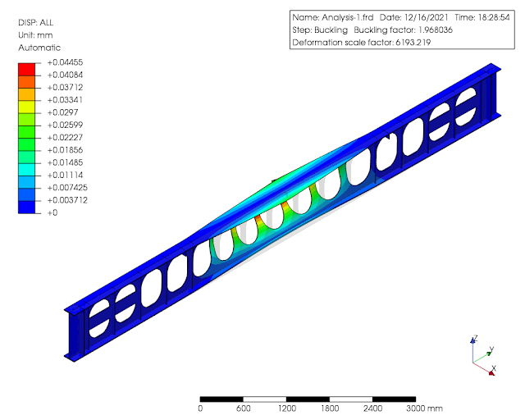Select legend value +0.03712
Screen dimensions: 525x415
pyautogui.click(x=65, y=88)
